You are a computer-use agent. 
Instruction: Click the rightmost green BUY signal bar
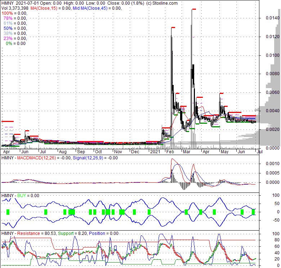click(253, 212)
